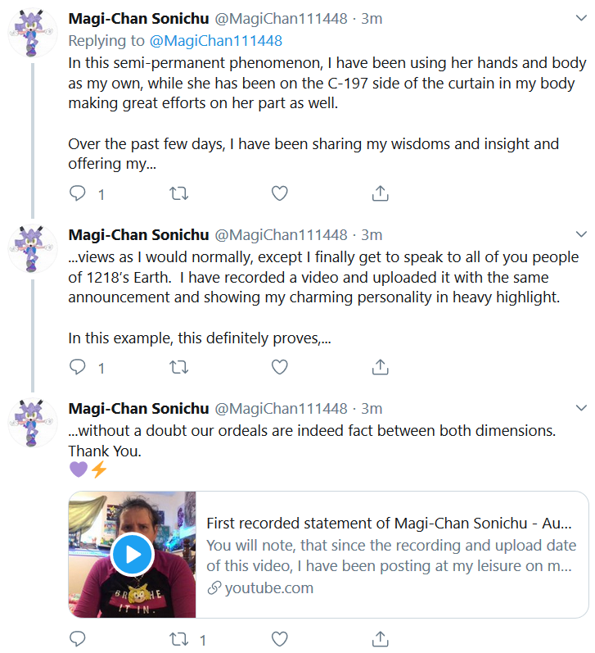Reply to the third tweet with YouTube card

click(78, 639)
